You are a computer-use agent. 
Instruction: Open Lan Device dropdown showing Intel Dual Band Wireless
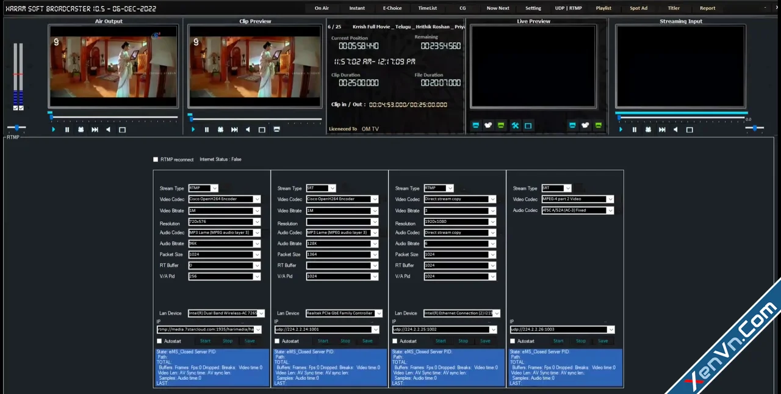tap(226, 313)
